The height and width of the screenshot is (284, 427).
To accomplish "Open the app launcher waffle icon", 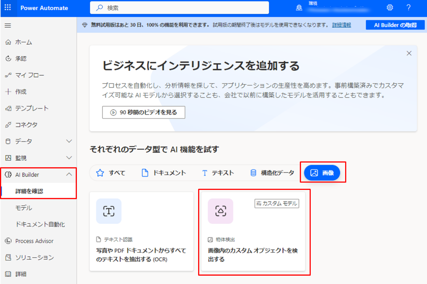I will click(8, 8).
